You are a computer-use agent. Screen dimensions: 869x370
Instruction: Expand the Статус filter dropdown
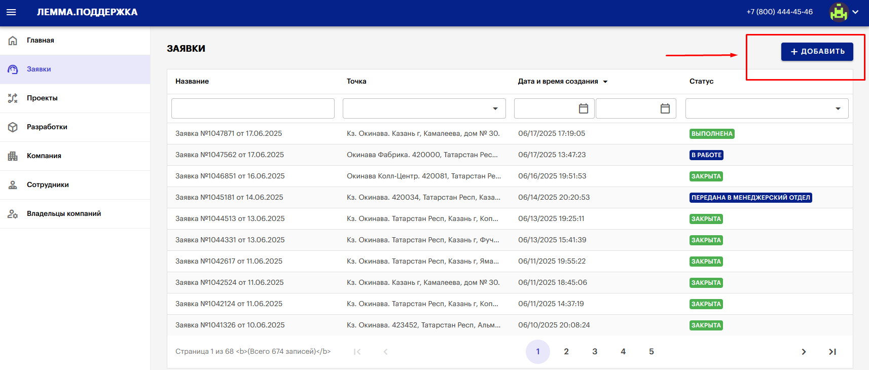tap(838, 108)
